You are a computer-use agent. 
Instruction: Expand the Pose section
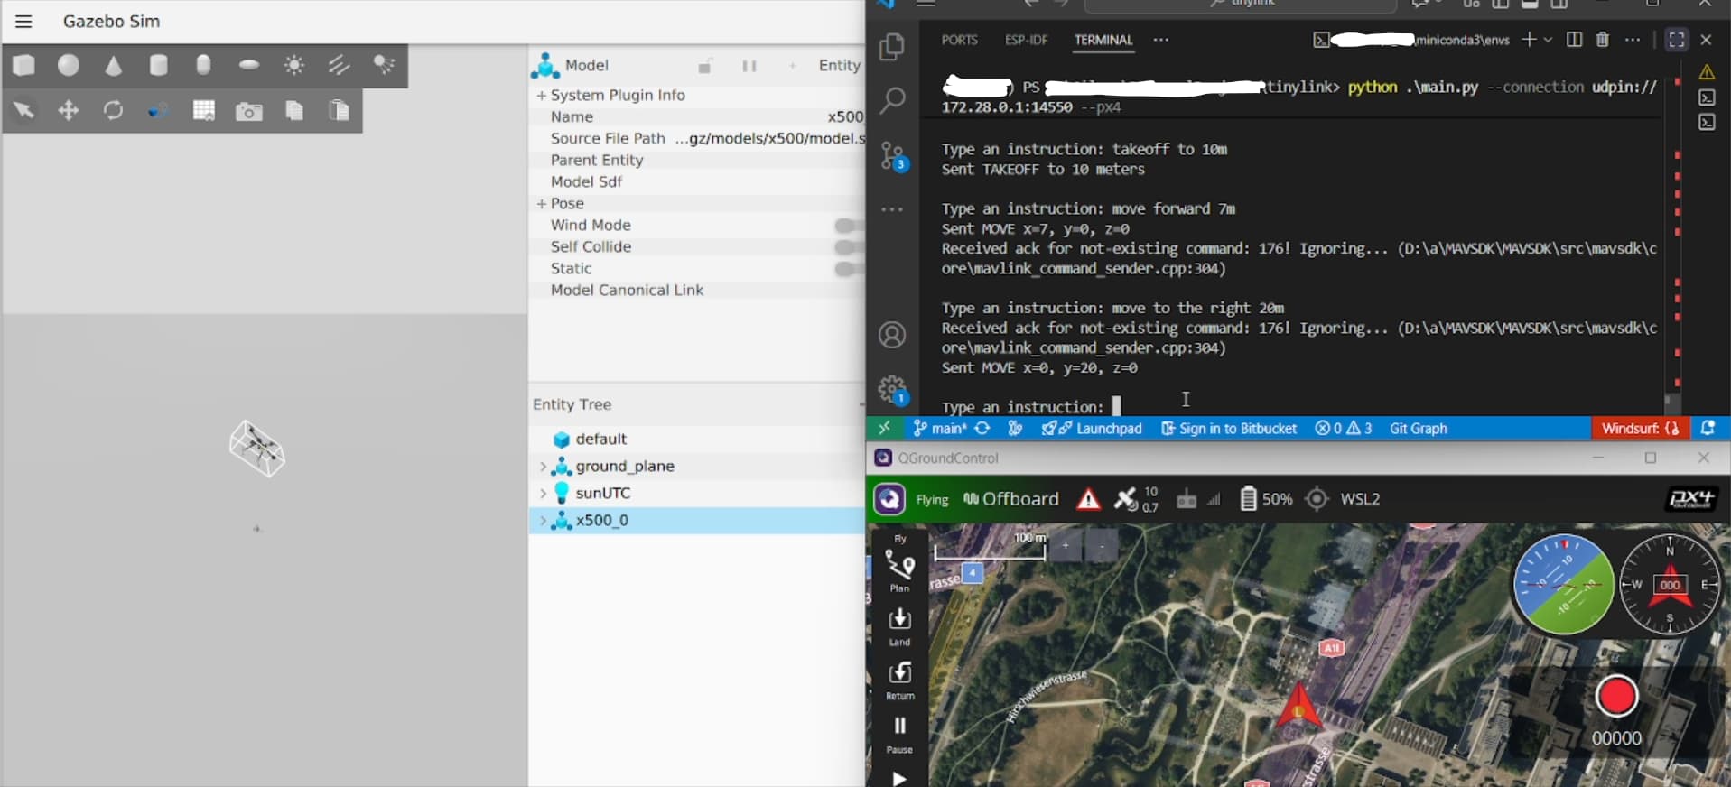click(x=542, y=204)
